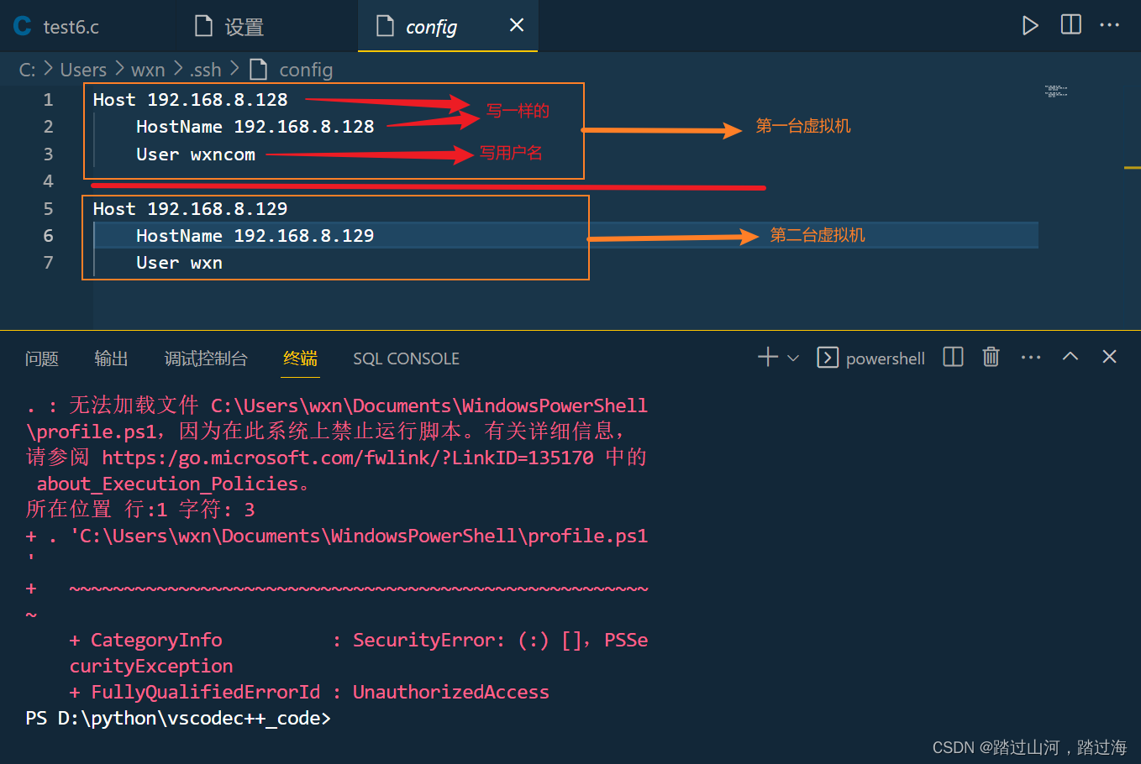Click line number 7 in the gutter
1141x764 pixels.
tap(48, 263)
